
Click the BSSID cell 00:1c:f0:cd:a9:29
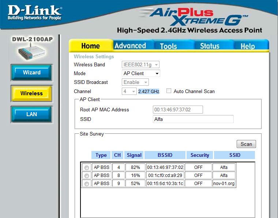(165, 175)
